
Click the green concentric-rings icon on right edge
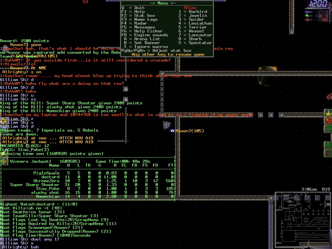pos(328,129)
